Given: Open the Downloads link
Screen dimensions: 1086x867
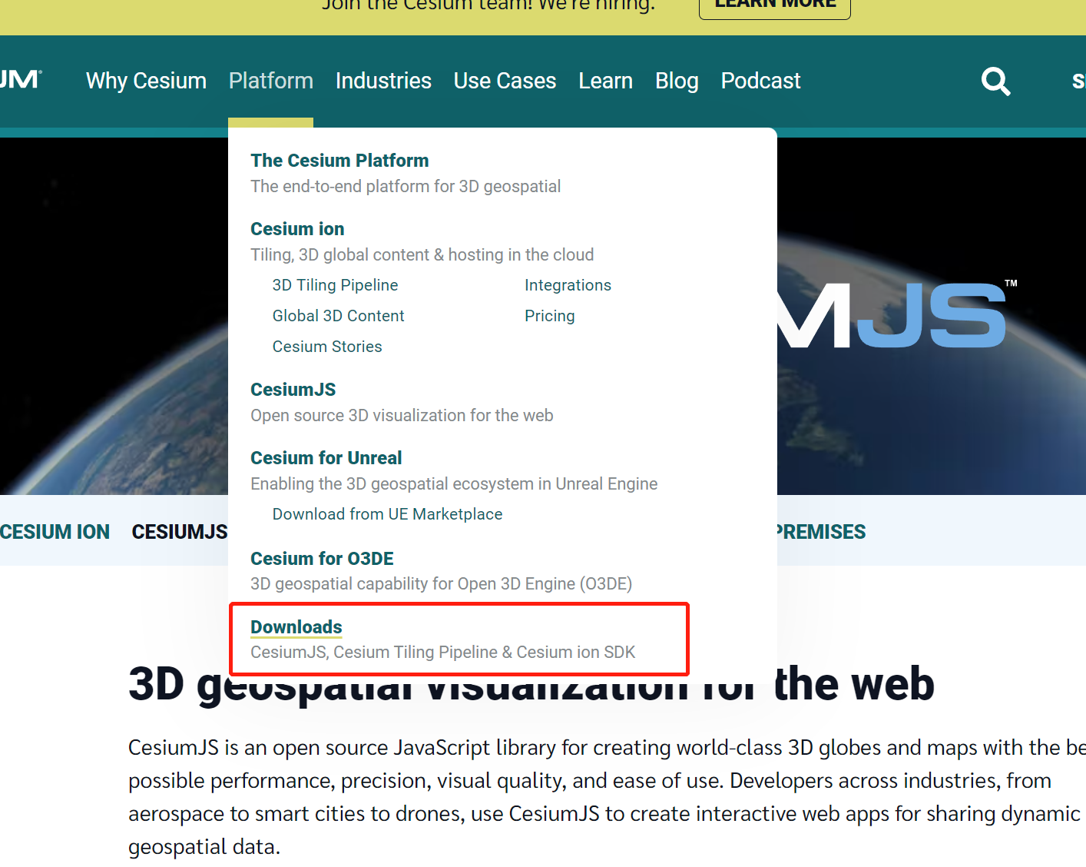Looking at the screenshot, I should coord(296,627).
